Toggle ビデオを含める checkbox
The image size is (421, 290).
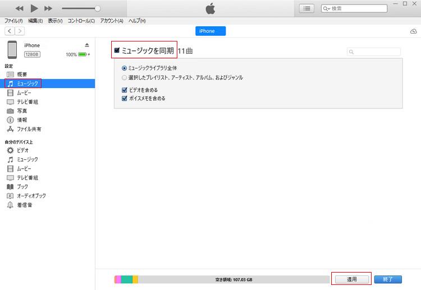coord(124,90)
